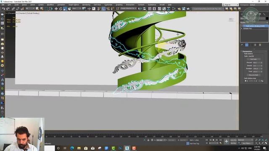Click the Pin Stack icon
Screen dimensions: 269x151
pyautogui.click(x=242, y=45)
